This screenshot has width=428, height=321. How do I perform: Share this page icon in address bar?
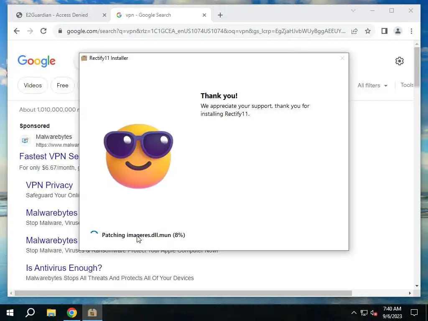(354, 31)
